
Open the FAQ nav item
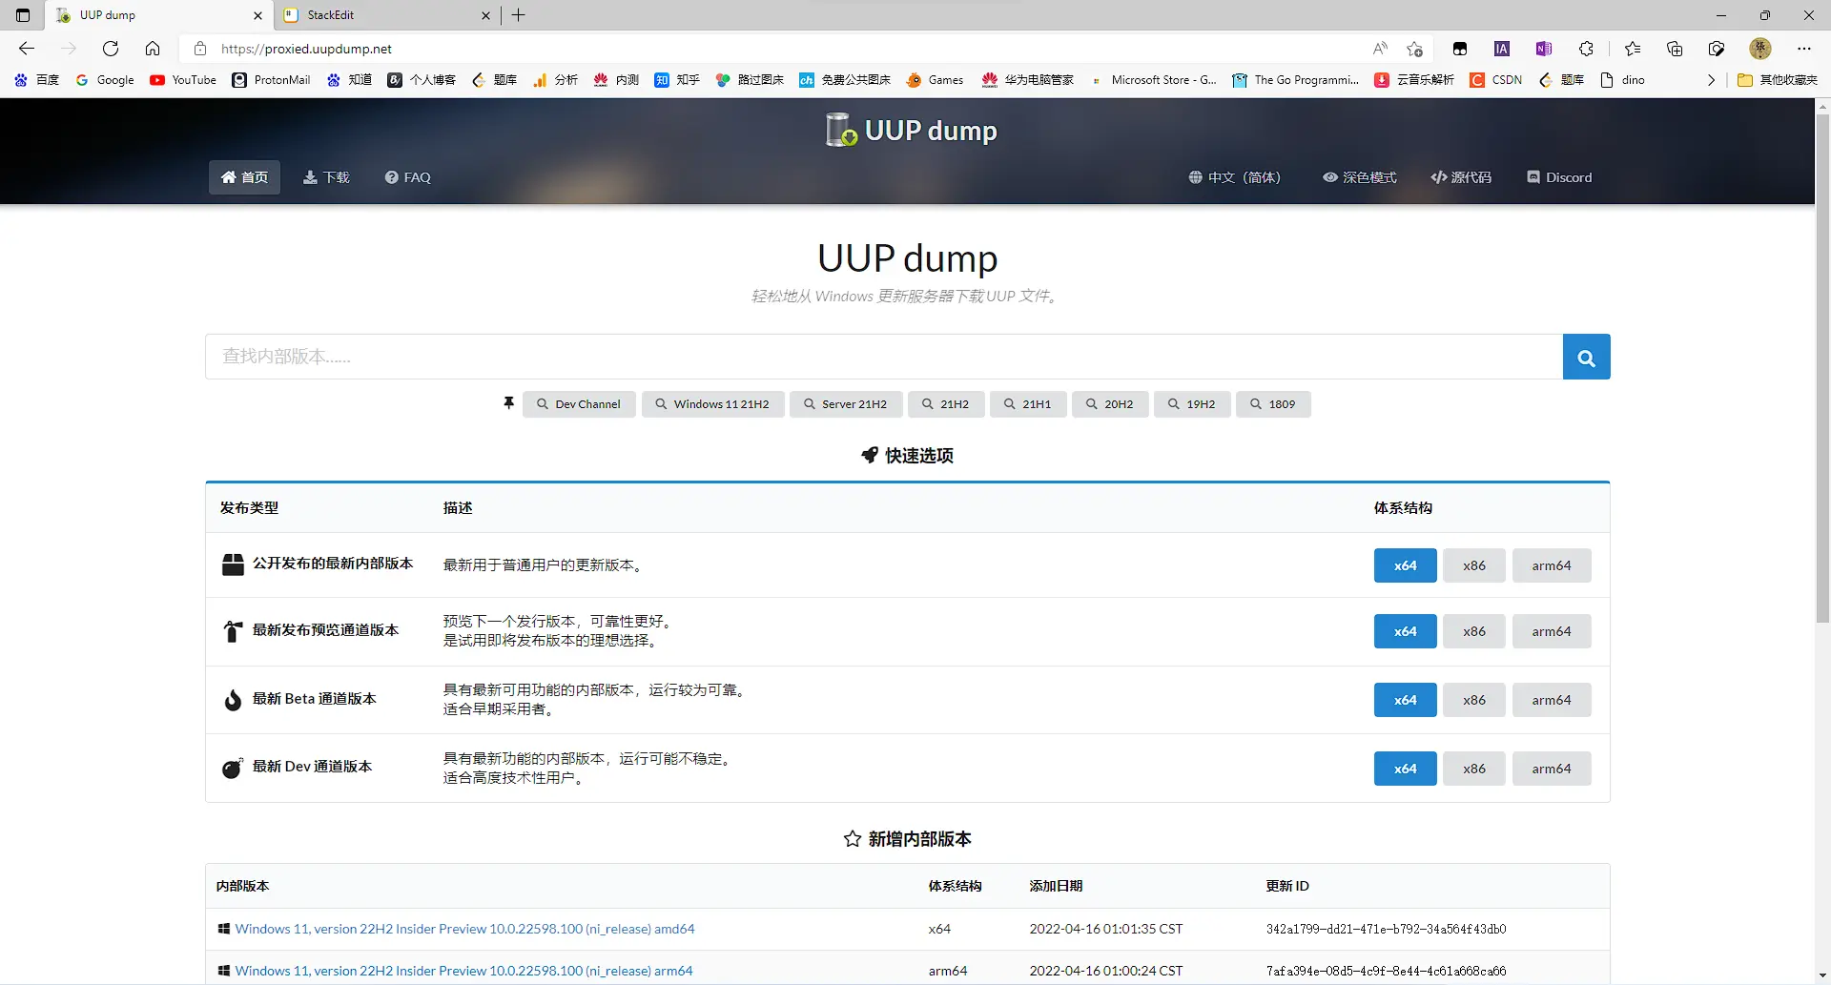tap(407, 177)
